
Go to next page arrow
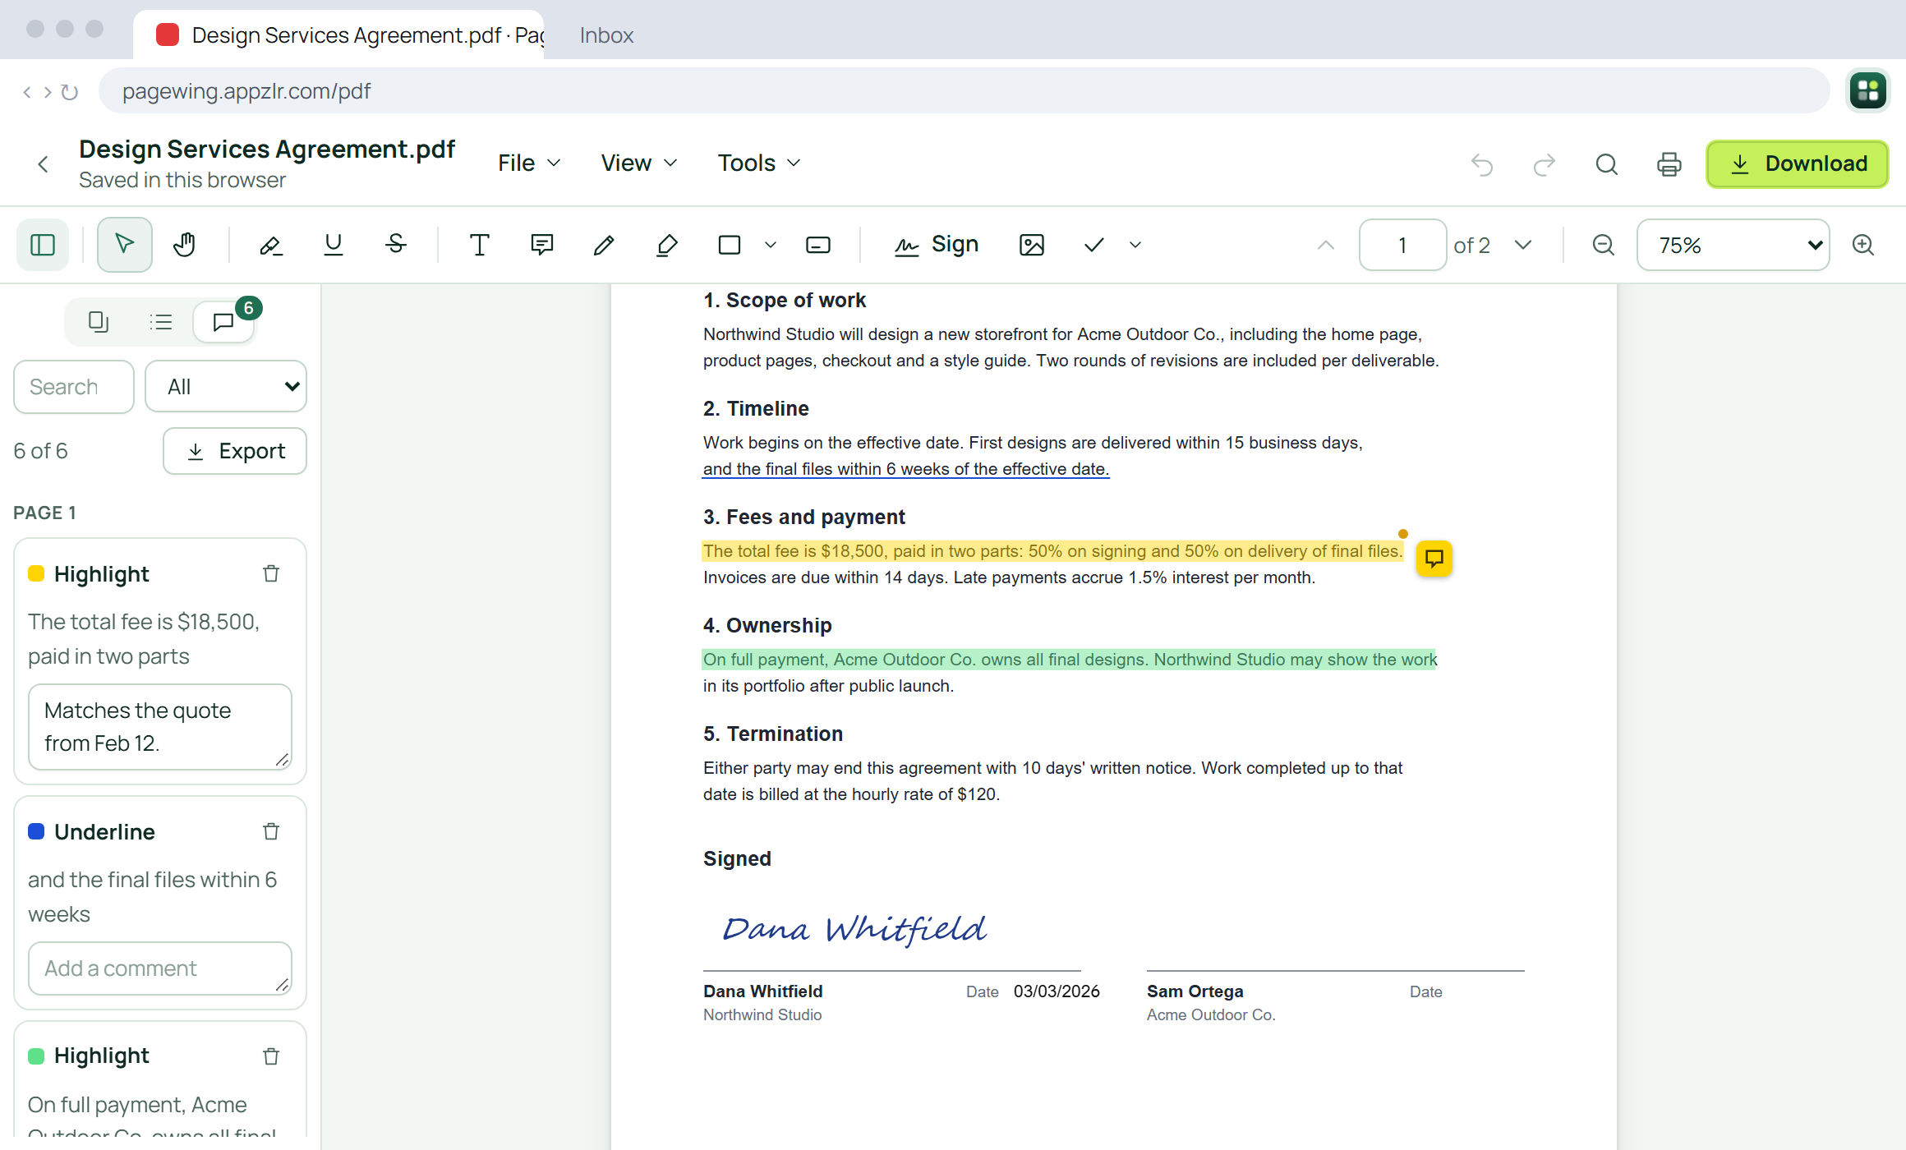1523,245
